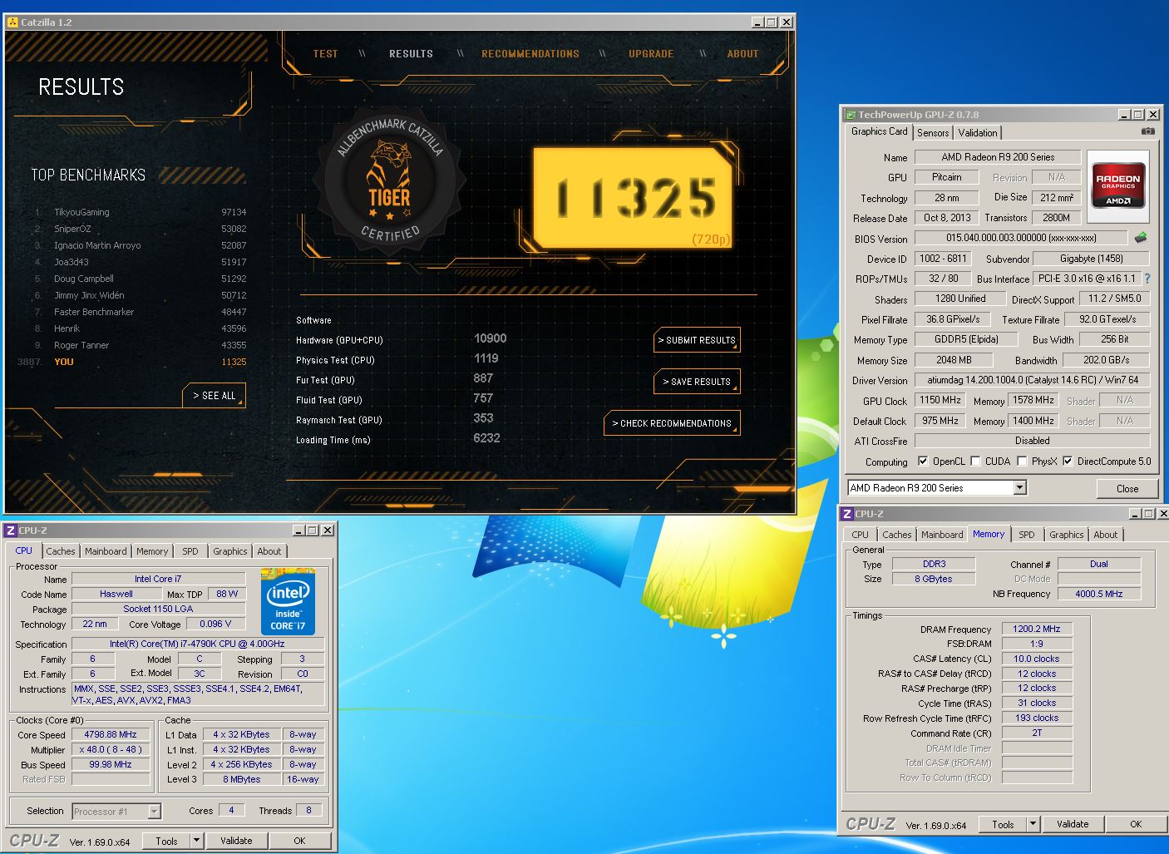Open Graphics tab in CPU-Z Memory window
The image size is (1169, 854).
click(x=1066, y=535)
